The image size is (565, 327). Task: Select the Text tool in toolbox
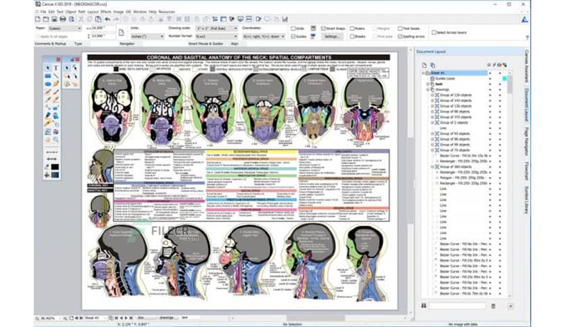(56, 68)
